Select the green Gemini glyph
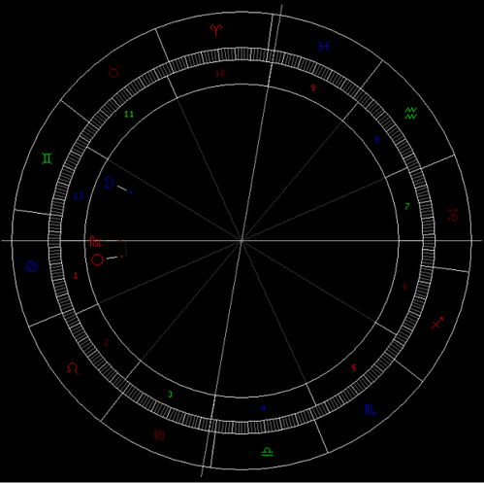 (x=47, y=158)
